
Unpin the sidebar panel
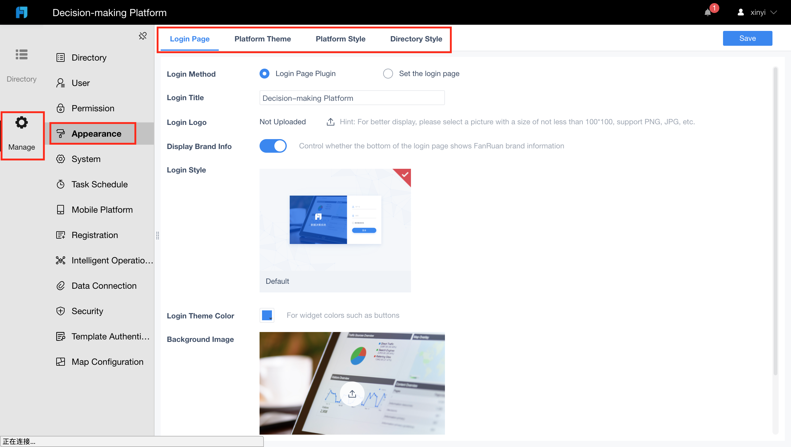tap(142, 36)
